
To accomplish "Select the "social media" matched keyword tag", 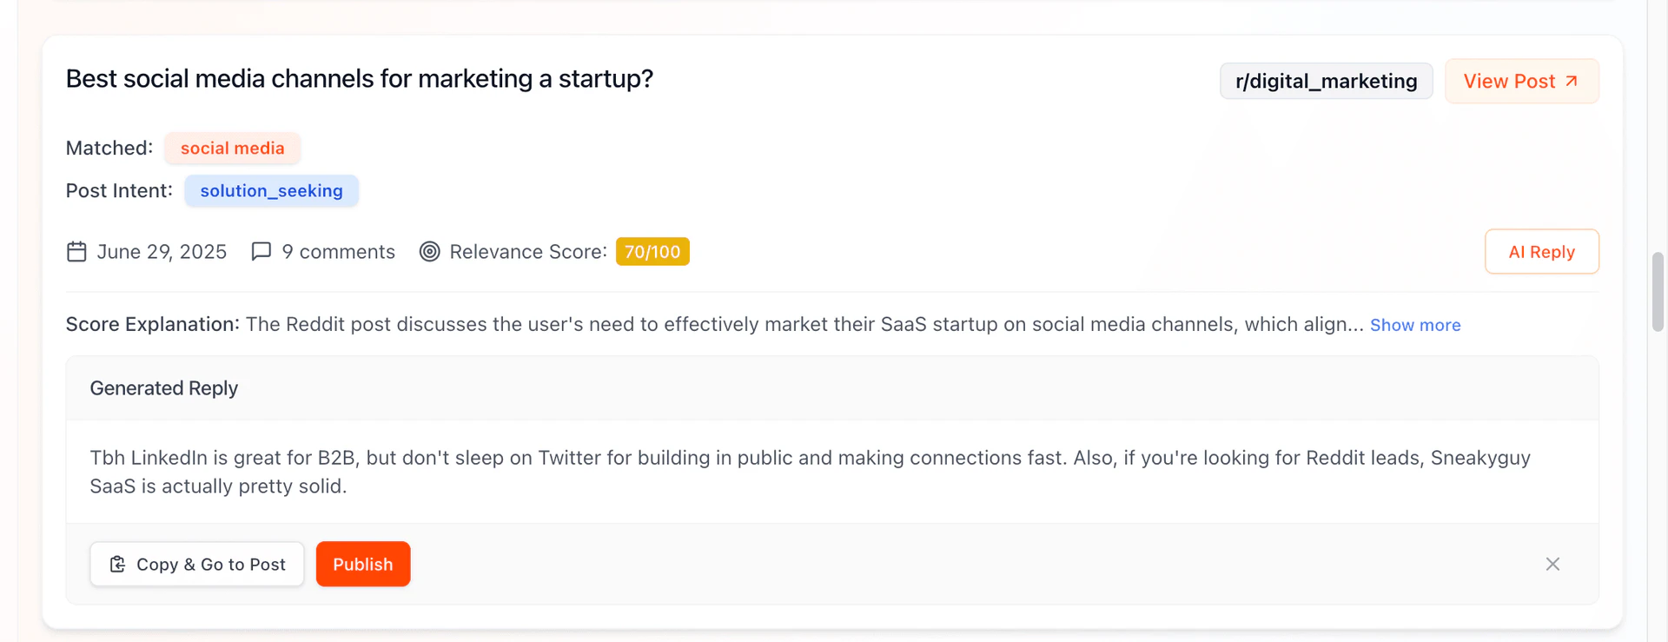I will point(232,149).
